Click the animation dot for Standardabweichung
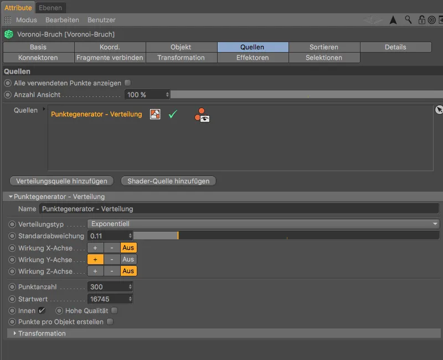Screen dimensions: 443x360 12,236
